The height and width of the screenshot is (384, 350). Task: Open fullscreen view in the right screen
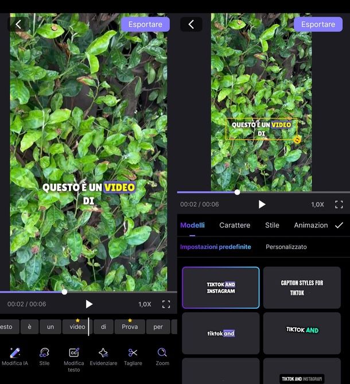339,204
